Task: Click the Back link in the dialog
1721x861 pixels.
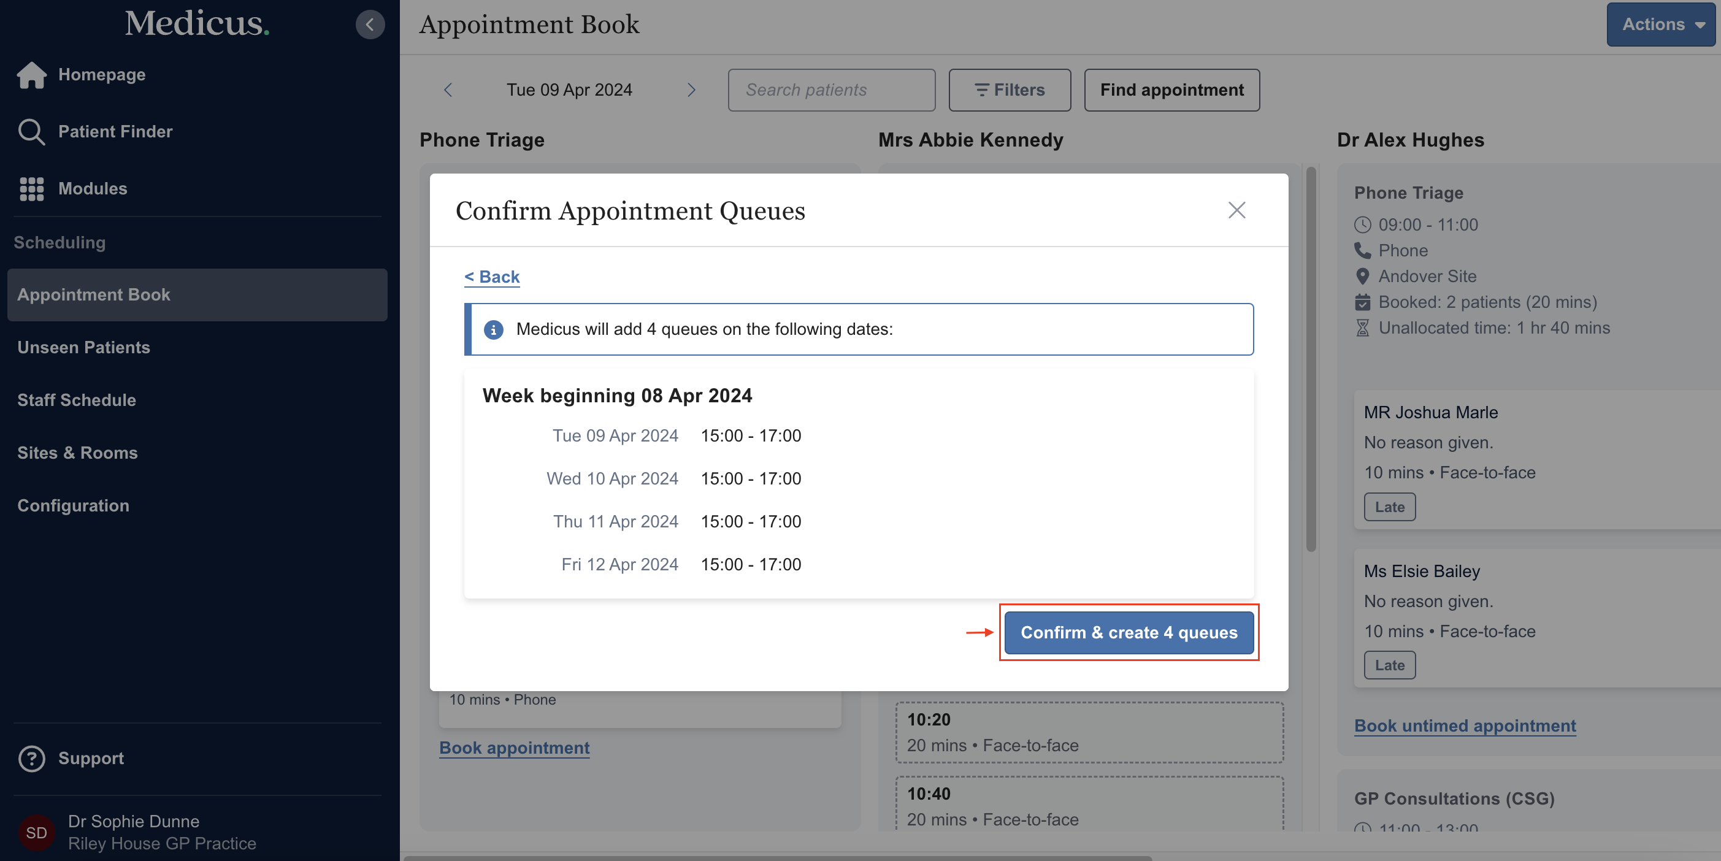Action: click(492, 277)
